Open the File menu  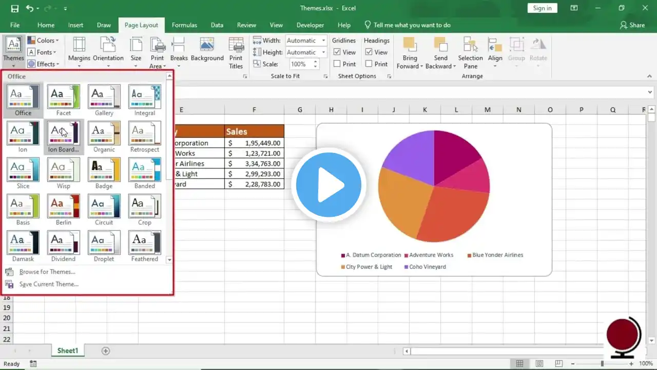click(15, 25)
